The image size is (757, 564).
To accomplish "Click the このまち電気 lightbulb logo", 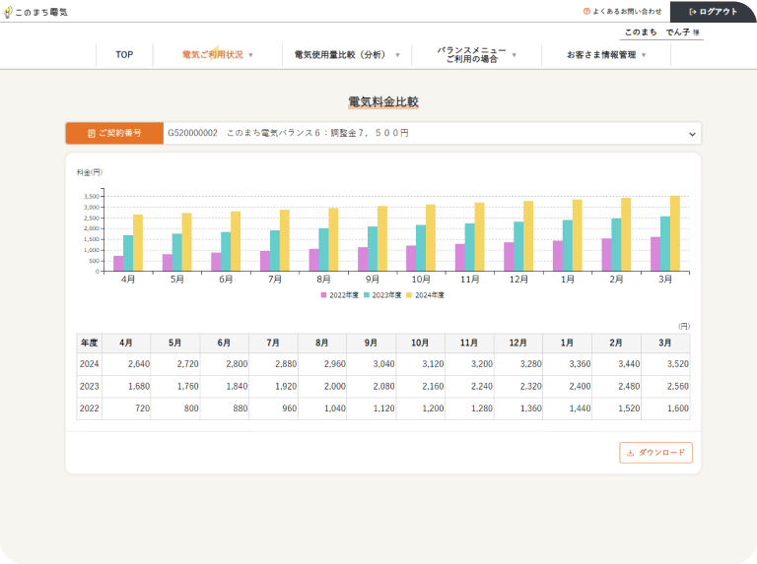I will 8,11.
